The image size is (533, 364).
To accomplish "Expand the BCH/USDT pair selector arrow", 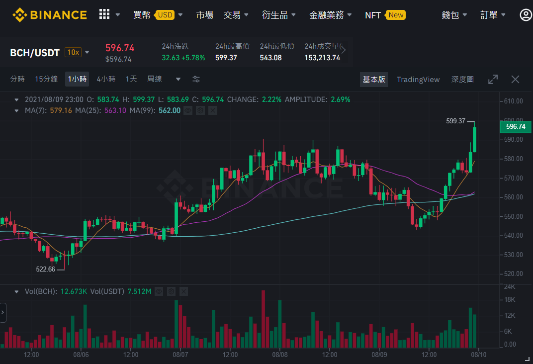I will pos(87,52).
